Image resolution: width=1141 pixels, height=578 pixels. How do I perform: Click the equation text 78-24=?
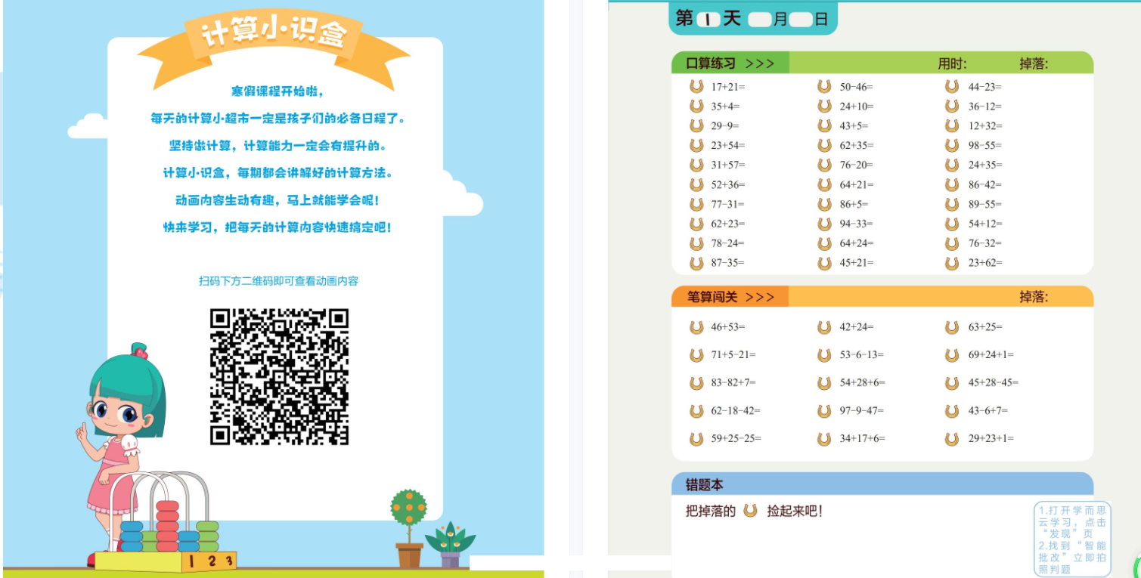click(728, 243)
